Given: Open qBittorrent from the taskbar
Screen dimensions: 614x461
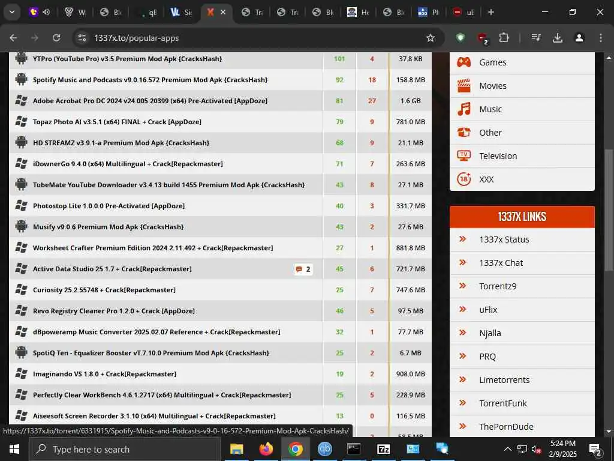Looking at the screenshot, I should pyautogui.click(x=324, y=449).
